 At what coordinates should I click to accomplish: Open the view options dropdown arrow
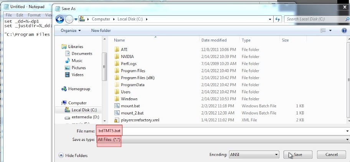point(330,31)
